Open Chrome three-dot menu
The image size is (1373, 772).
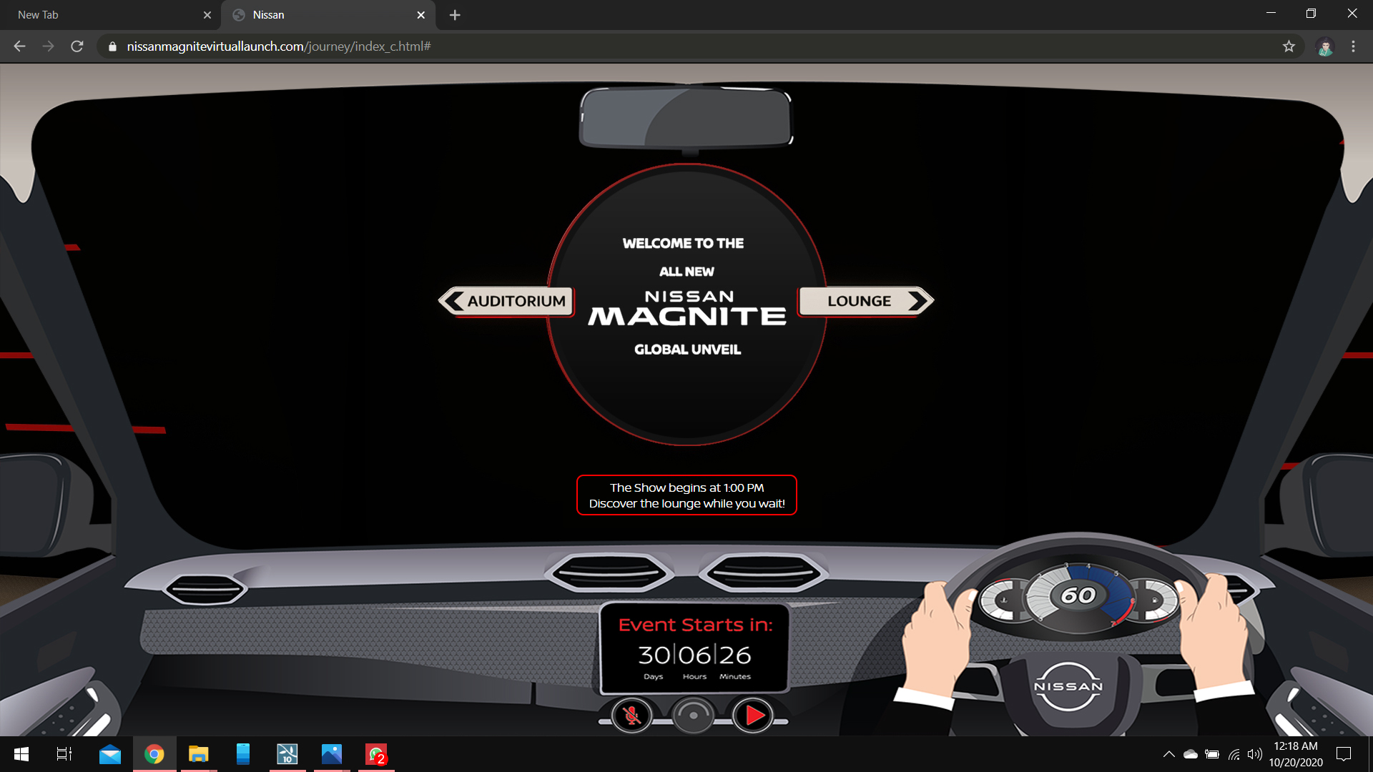[1353, 46]
